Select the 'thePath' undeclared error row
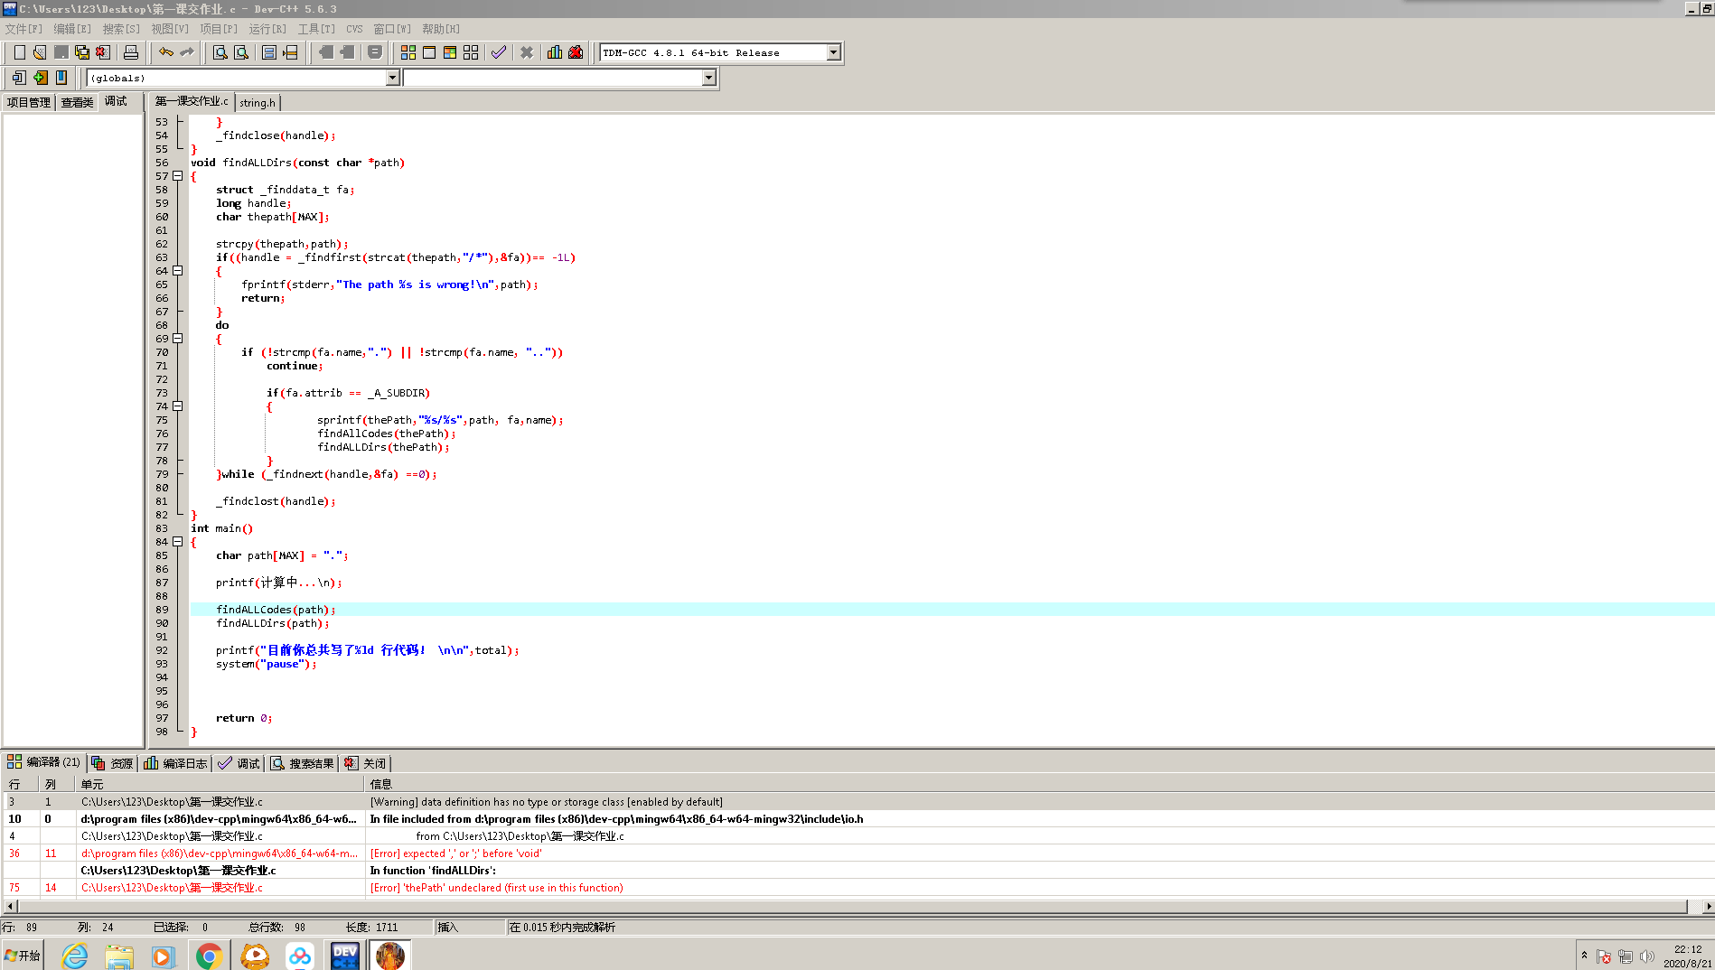Viewport: 1715px width, 970px height. 857,888
